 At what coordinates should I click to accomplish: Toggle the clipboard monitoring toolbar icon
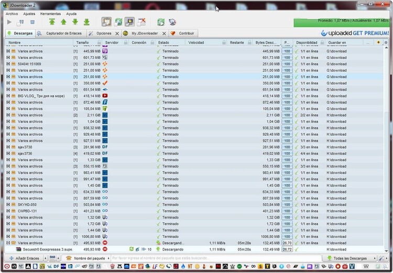click(106, 22)
